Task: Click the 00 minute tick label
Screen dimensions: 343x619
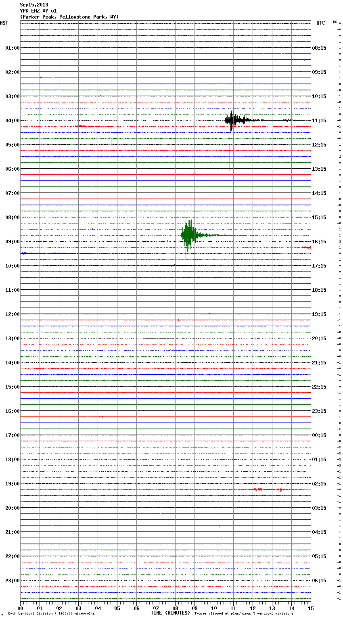Action: [x=20, y=608]
